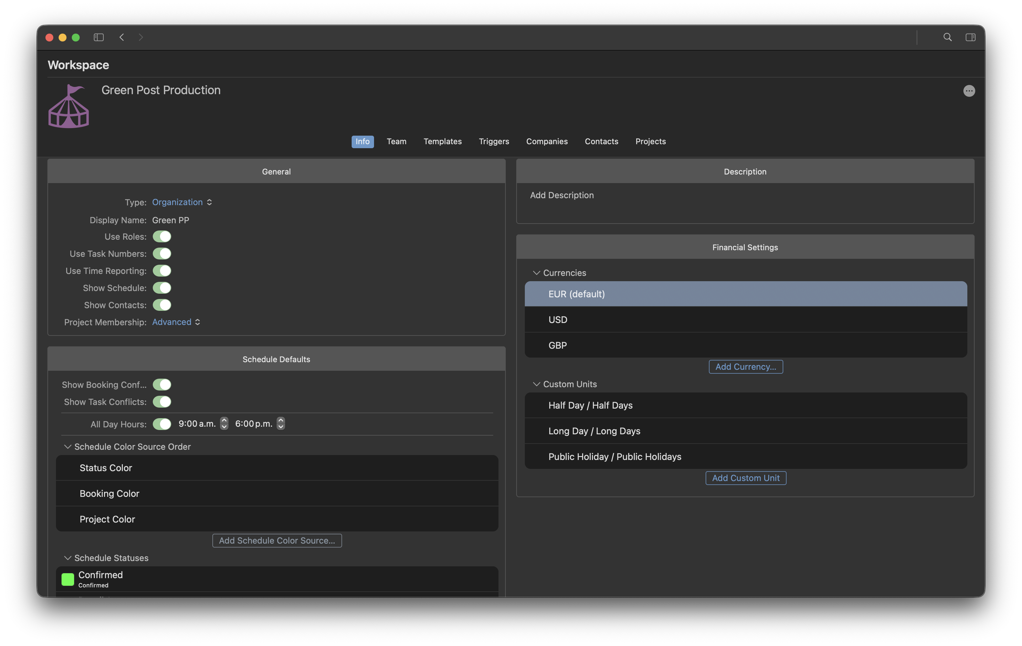Toggle the left sidebar icon
Screen dimensions: 1022x646
98,37
